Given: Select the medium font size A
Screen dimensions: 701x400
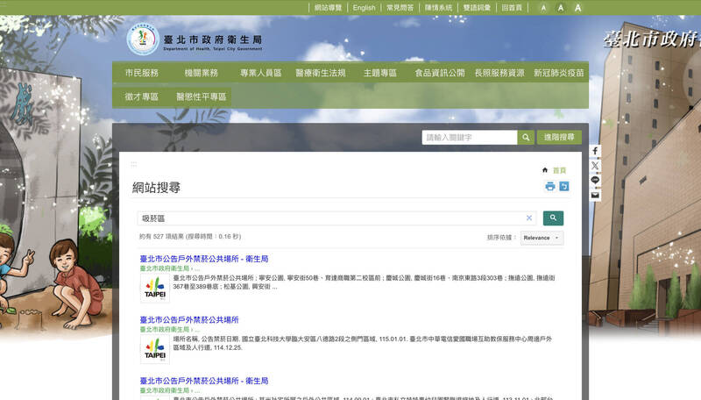Looking at the screenshot, I should 560,8.
